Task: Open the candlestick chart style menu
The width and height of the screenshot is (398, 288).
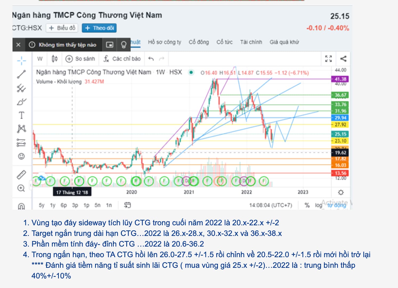Action: (x=55, y=59)
